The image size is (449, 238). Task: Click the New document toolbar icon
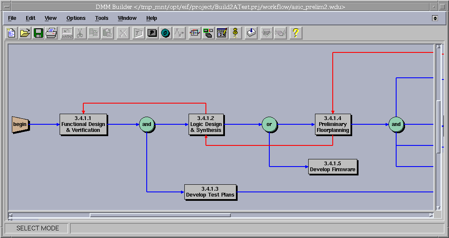11,33
